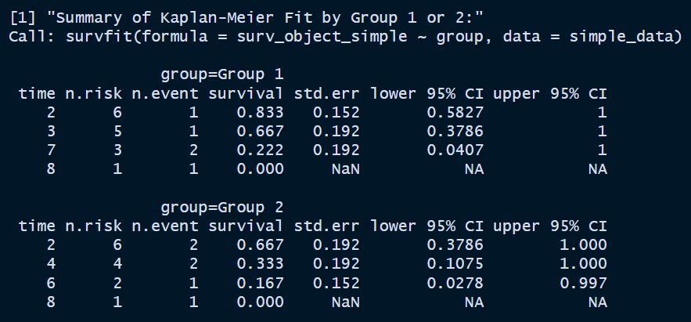This screenshot has height=322, width=691.
Task: Click the lower CI value 0.5827
Action: coord(455,113)
